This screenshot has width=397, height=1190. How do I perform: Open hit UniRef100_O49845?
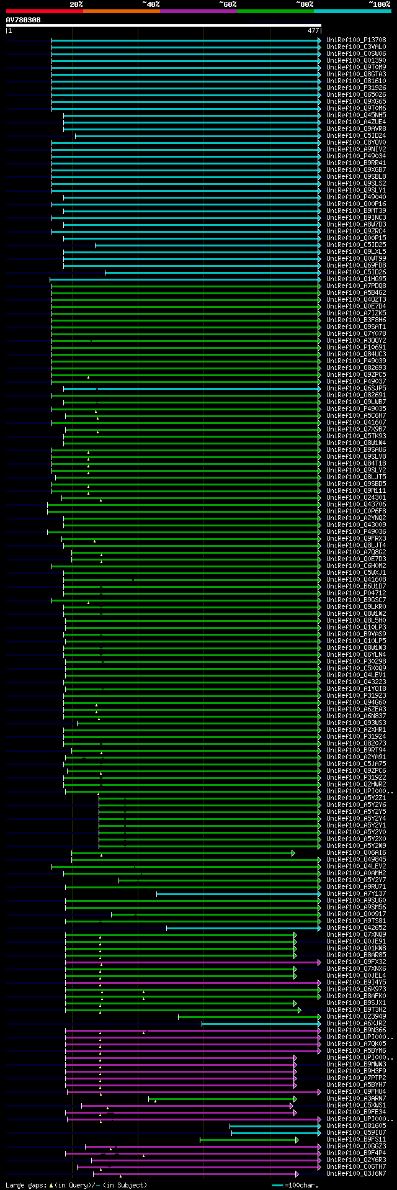[x=356, y=860]
